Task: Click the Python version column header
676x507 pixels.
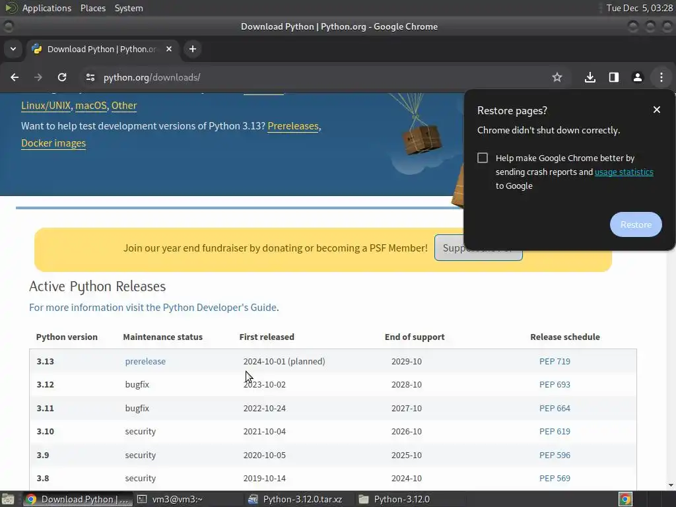Action: pyautogui.click(x=67, y=337)
